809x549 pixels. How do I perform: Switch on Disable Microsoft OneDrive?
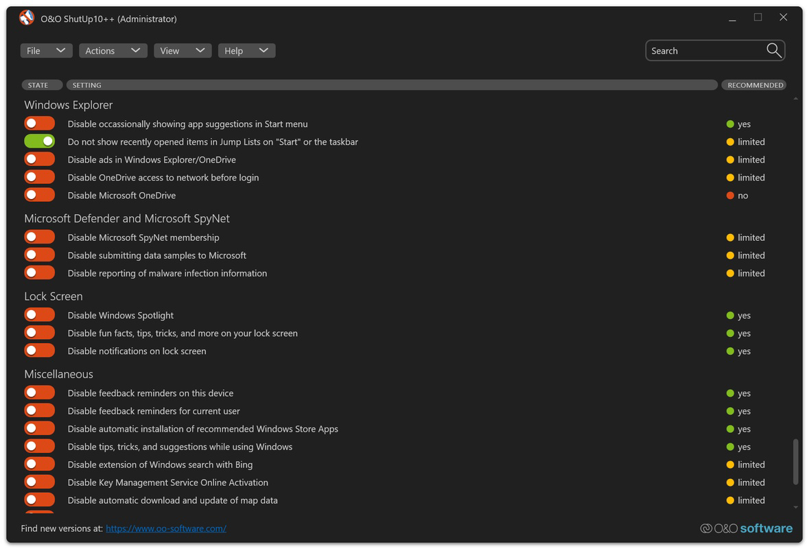39,195
